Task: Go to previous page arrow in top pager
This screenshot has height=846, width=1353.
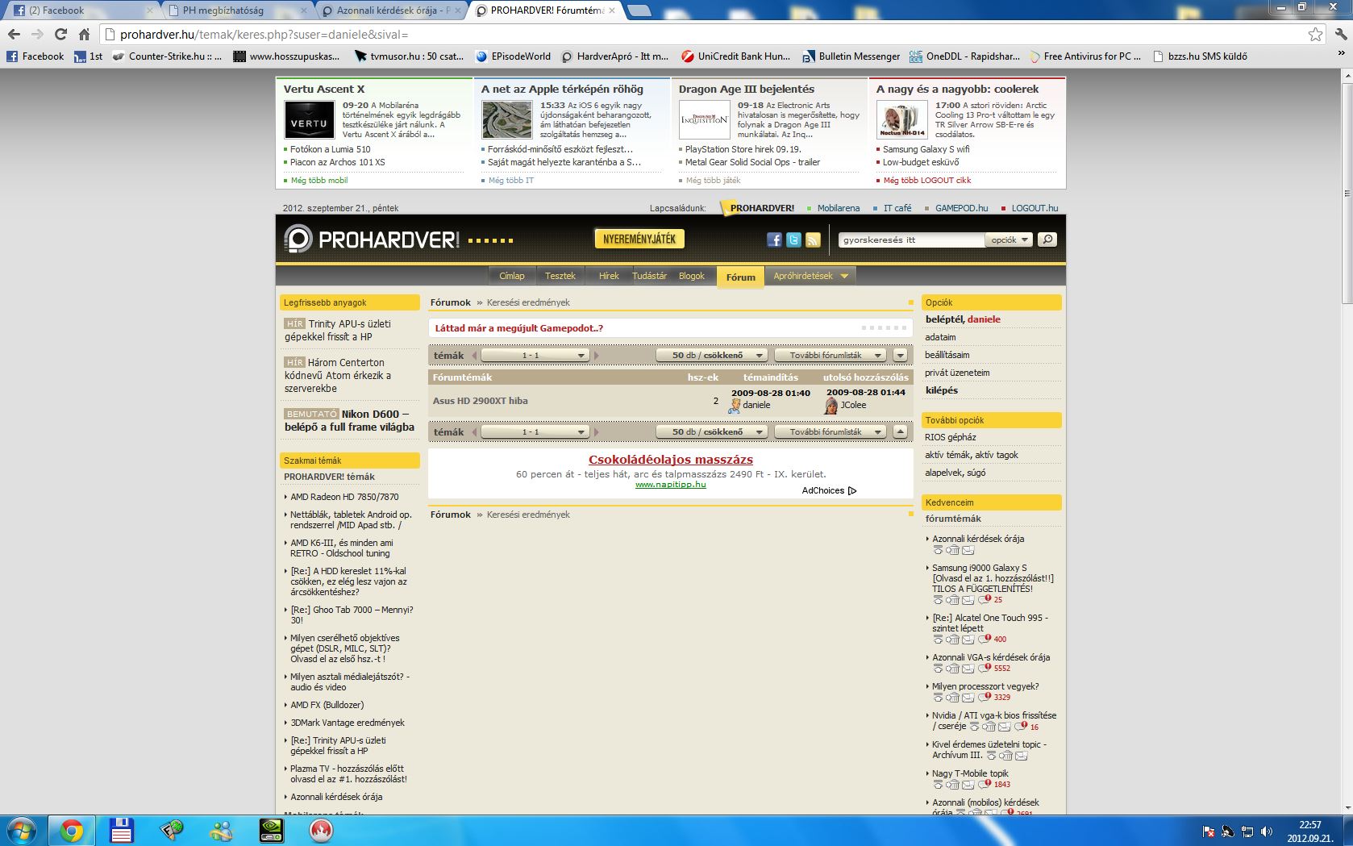Action: click(475, 356)
